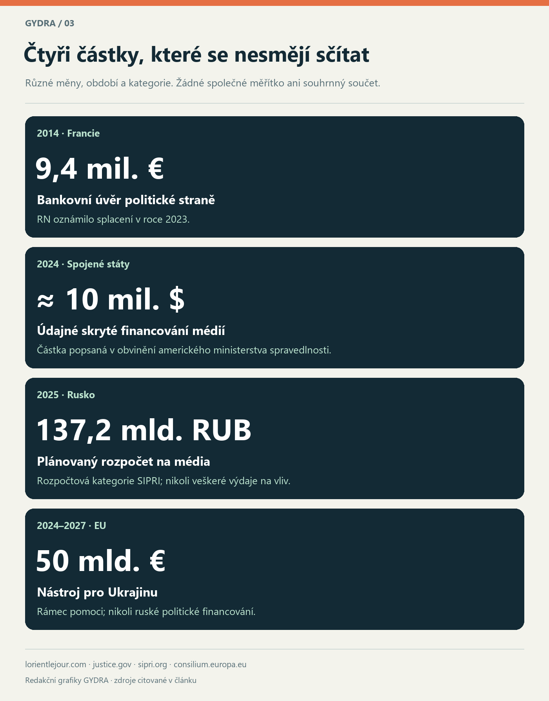This screenshot has height=701, width=549.
Task: Click the 50 mld. € figure
Action: tap(100, 561)
